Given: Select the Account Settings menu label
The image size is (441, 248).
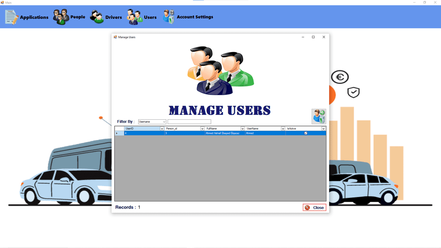Looking at the screenshot, I should [195, 17].
